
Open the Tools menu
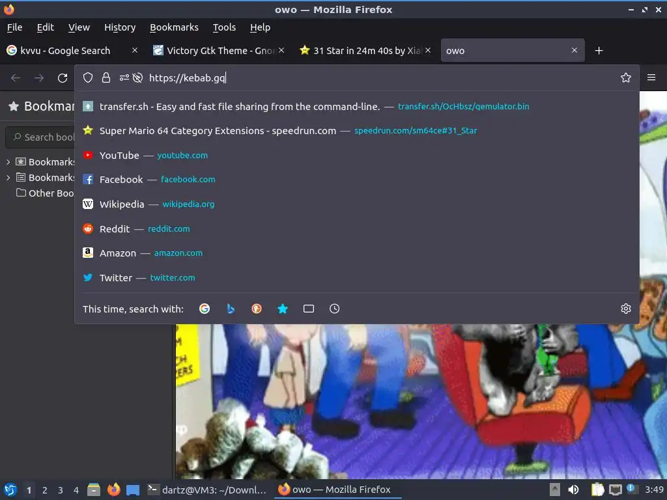point(224,27)
